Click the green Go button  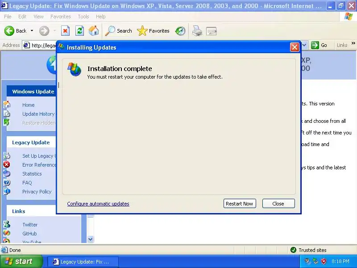[x=319, y=45]
